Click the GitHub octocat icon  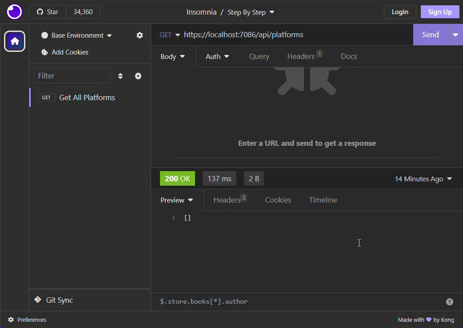40,12
